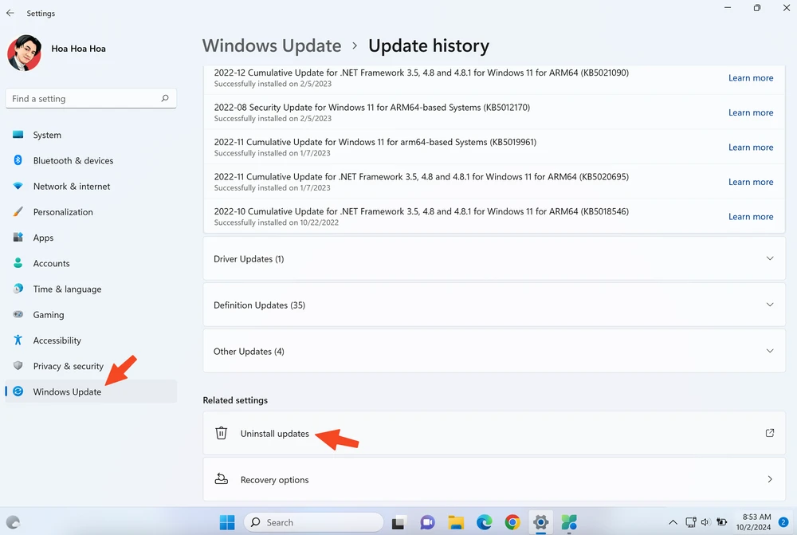Open Network & internet settings
Image resolution: width=797 pixels, height=535 pixels.
pos(73,186)
